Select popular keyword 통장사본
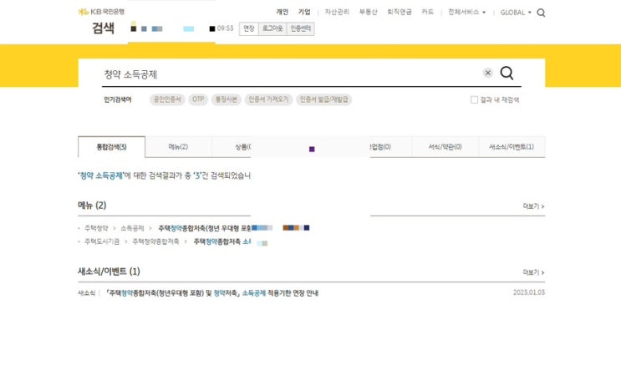621x386 pixels. 227,99
